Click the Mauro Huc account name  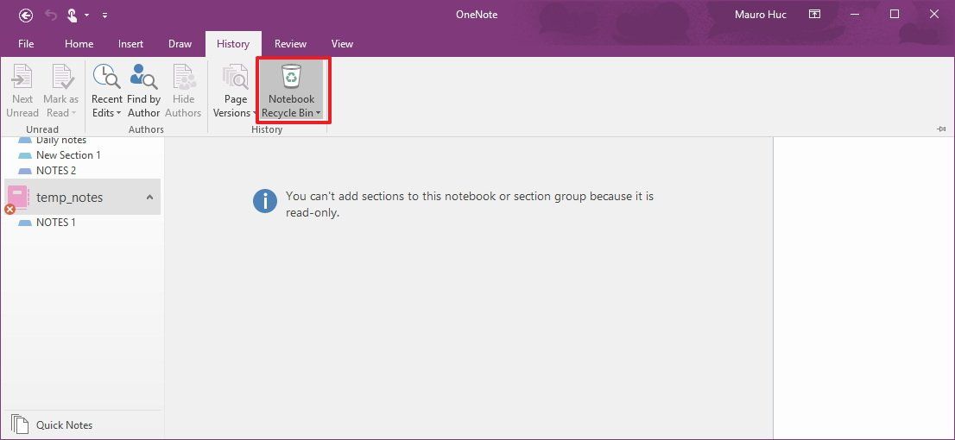[x=760, y=14]
